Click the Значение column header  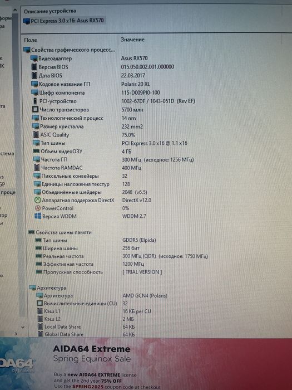[x=132, y=40]
